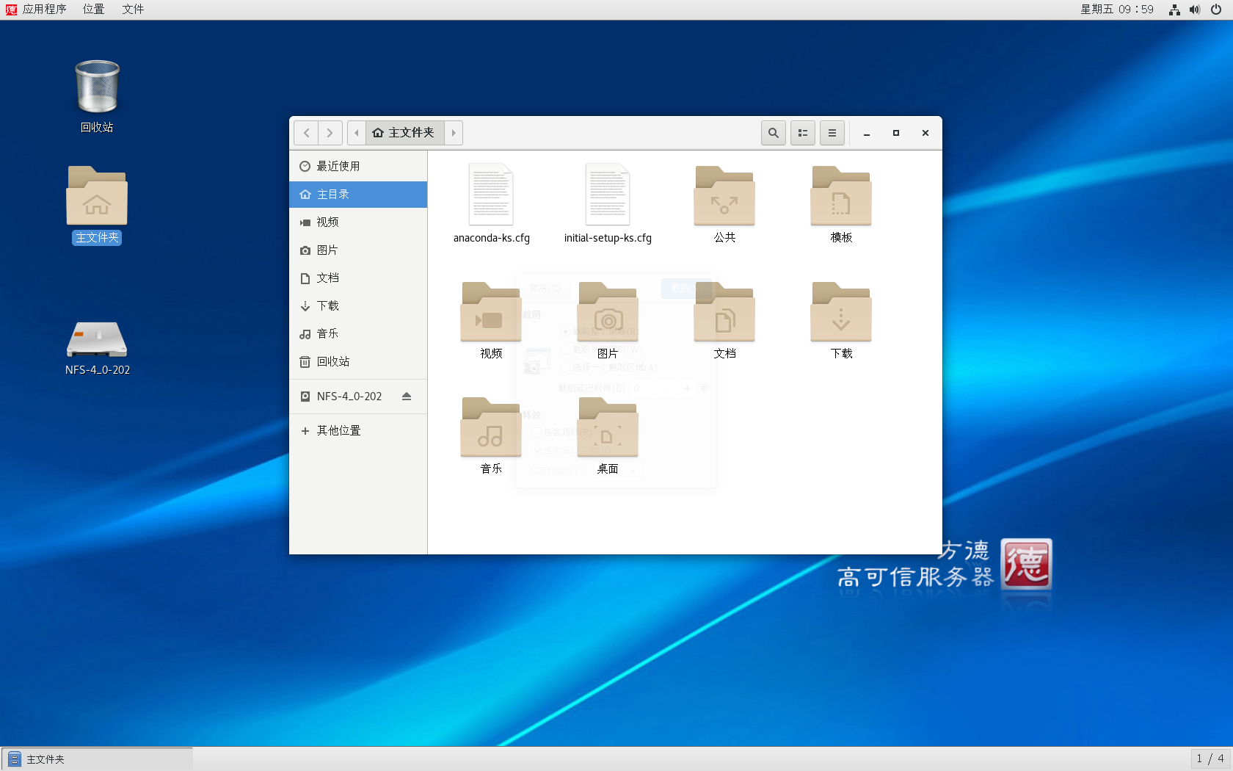1233x771 pixels.
Task: Eject the NFS-4_0-202 volume
Action: point(407,397)
